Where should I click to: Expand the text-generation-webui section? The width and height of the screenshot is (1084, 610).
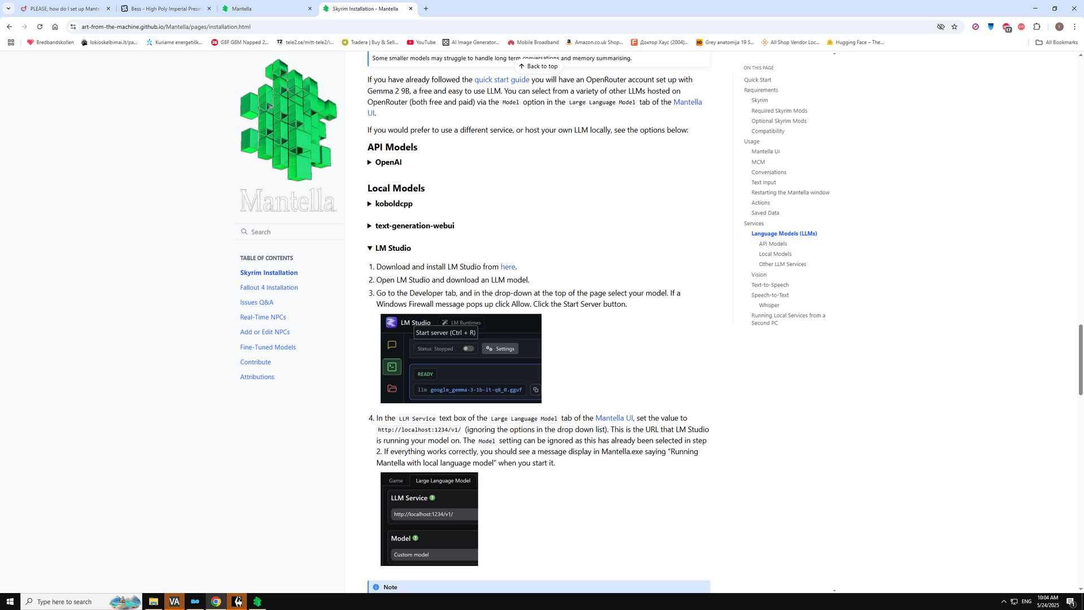[x=411, y=225]
